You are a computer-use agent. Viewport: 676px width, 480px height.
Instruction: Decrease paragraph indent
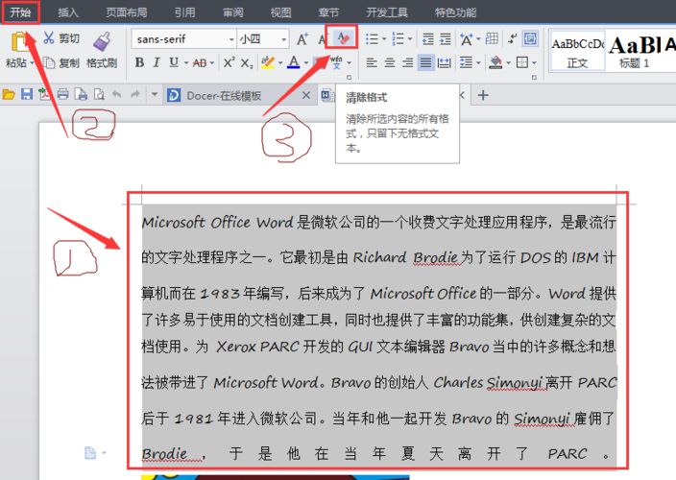pyautogui.click(x=427, y=39)
